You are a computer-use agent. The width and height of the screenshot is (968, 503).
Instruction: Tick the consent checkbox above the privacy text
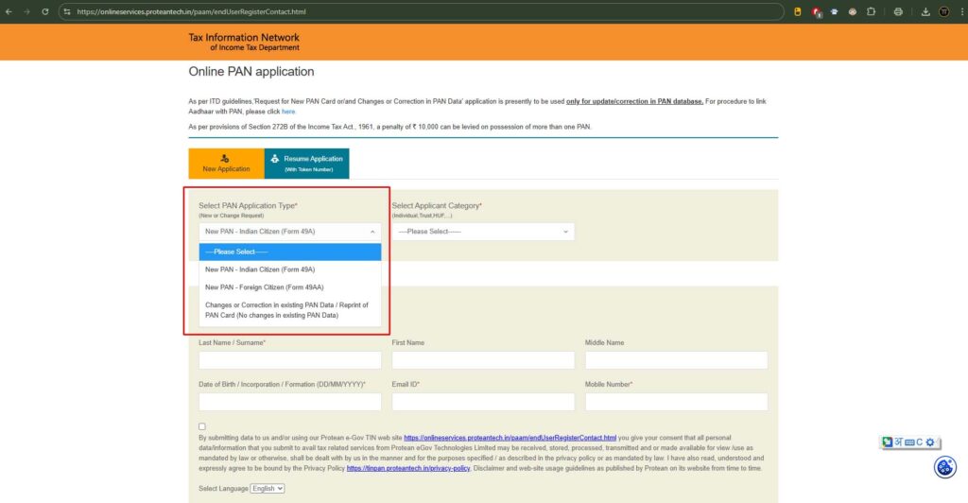(202, 426)
